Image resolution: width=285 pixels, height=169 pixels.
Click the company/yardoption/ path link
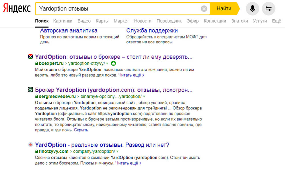coord(94,151)
